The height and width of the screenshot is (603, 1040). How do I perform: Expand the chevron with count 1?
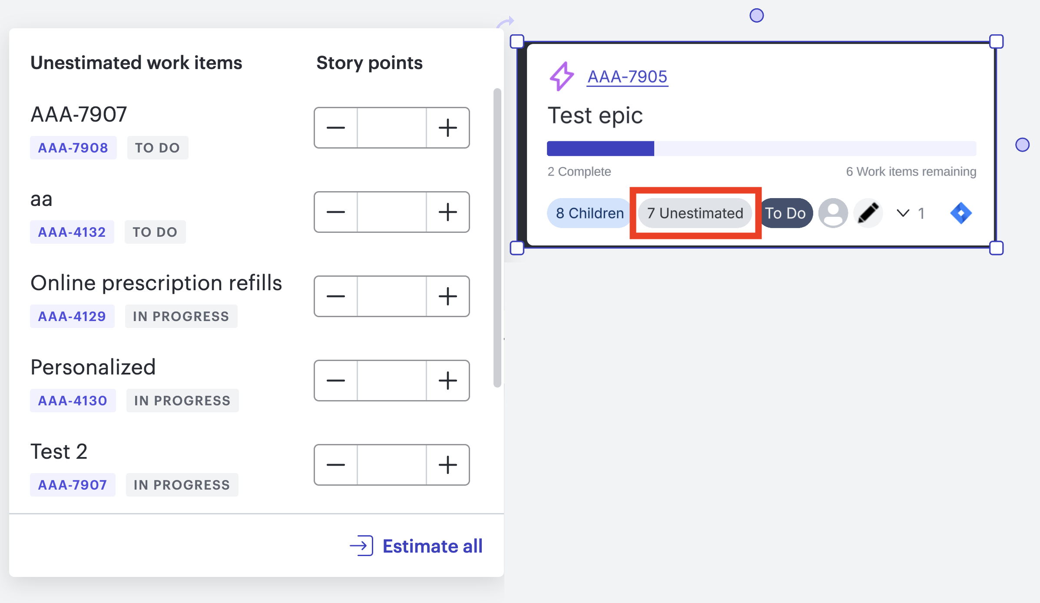tap(910, 213)
